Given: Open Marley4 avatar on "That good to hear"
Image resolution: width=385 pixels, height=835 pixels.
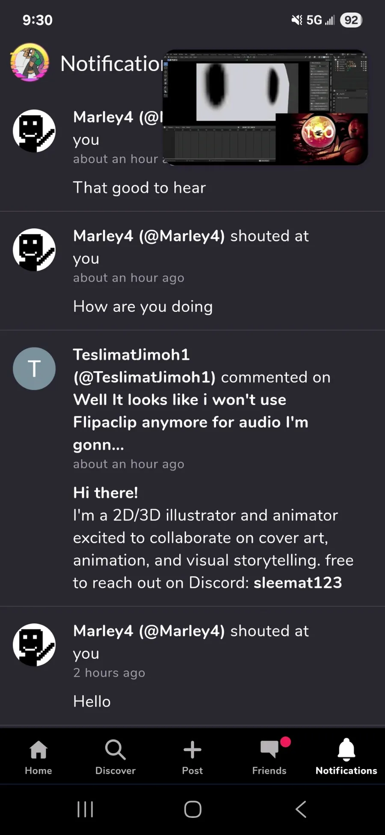Looking at the screenshot, I should tap(34, 131).
